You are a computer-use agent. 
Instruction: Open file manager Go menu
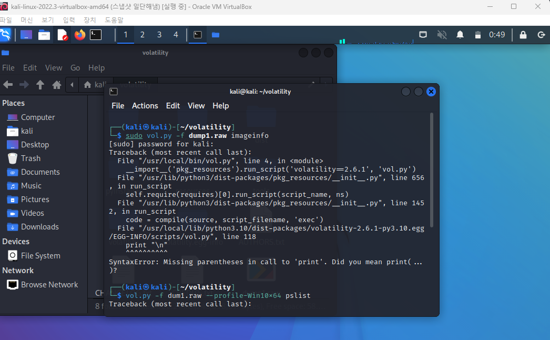click(x=75, y=68)
